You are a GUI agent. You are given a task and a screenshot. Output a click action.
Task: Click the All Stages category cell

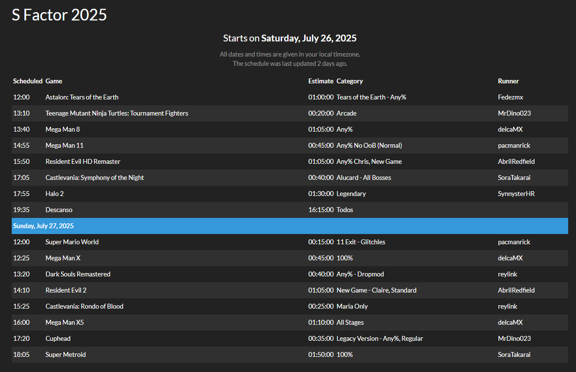pyautogui.click(x=350, y=322)
